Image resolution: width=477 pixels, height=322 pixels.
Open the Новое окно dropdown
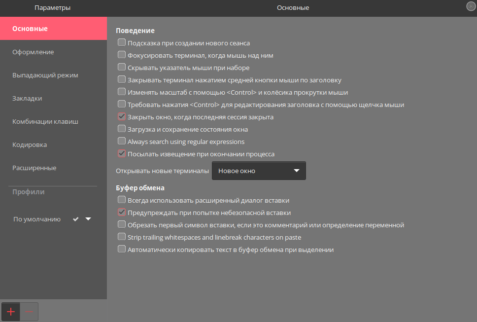click(259, 171)
